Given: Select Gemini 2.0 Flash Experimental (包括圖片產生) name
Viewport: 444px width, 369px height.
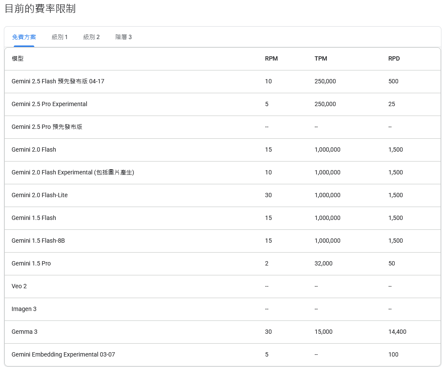Looking at the screenshot, I should coord(73,172).
